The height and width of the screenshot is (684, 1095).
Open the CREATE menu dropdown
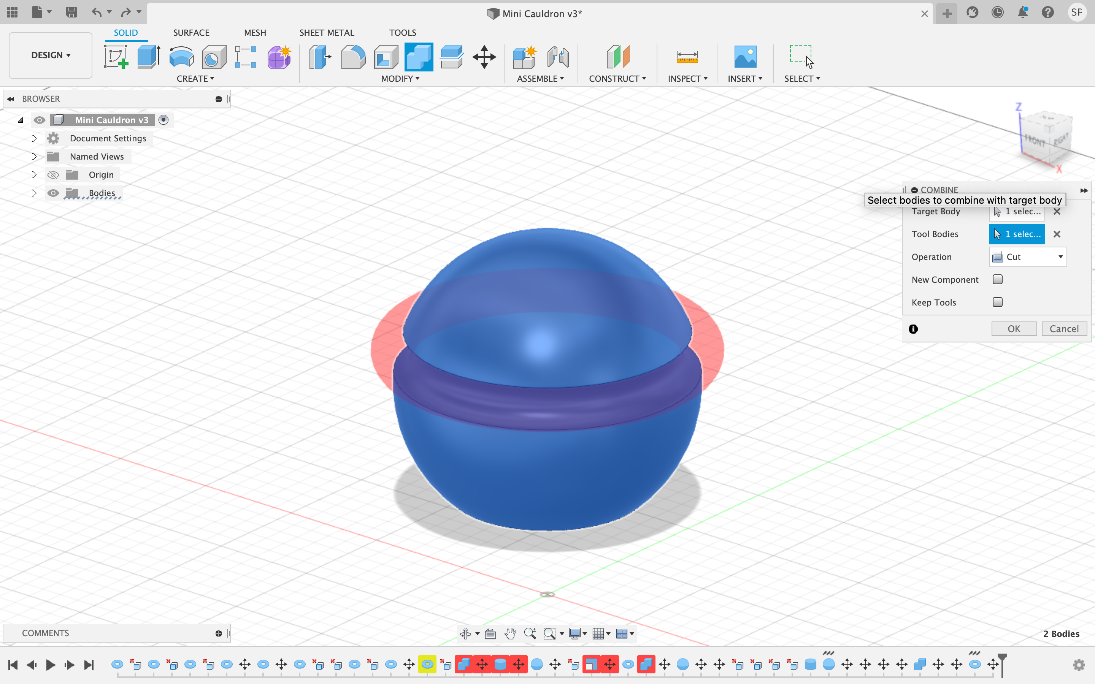[x=195, y=79]
